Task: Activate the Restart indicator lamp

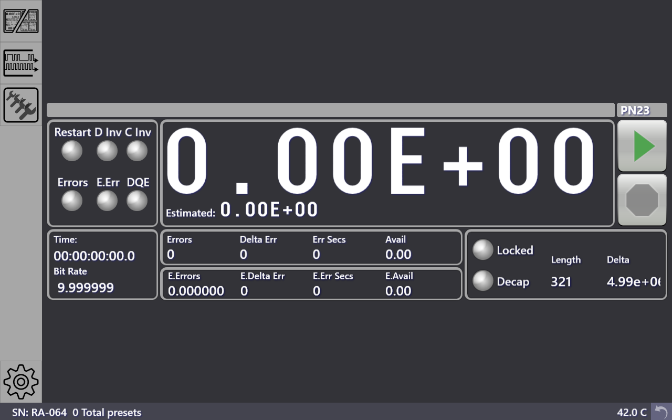Action: pyautogui.click(x=72, y=151)
